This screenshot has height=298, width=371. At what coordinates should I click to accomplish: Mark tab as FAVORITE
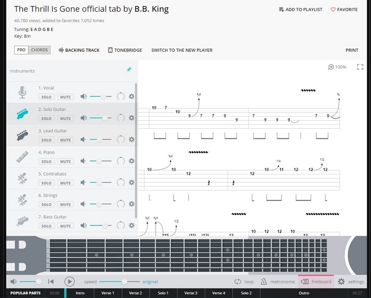pyautogui.click(x=344, y=9)
